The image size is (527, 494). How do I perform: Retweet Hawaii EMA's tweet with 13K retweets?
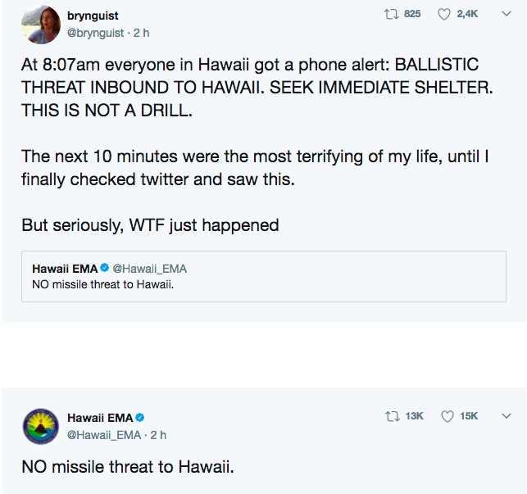[392, 416]
